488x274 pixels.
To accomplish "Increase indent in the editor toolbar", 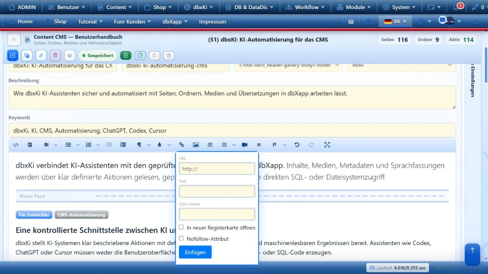I will [x=123, y=145].
